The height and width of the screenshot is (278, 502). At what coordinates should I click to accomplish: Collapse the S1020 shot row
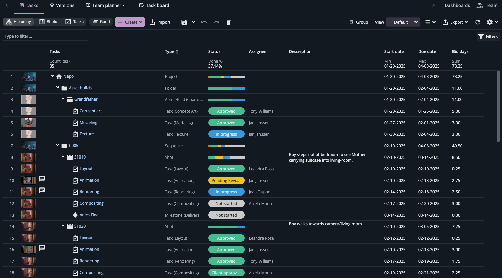point(63,226)
